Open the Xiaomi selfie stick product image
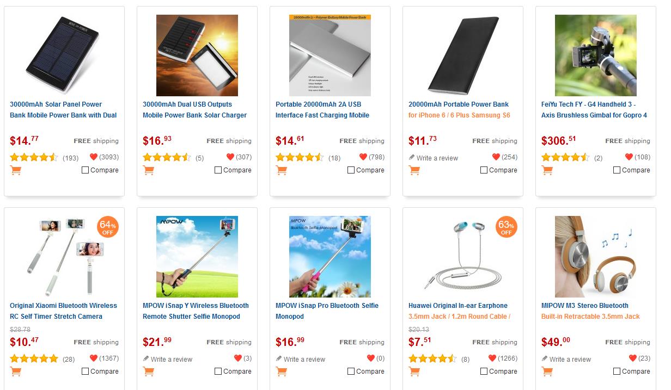 [64, 257]
